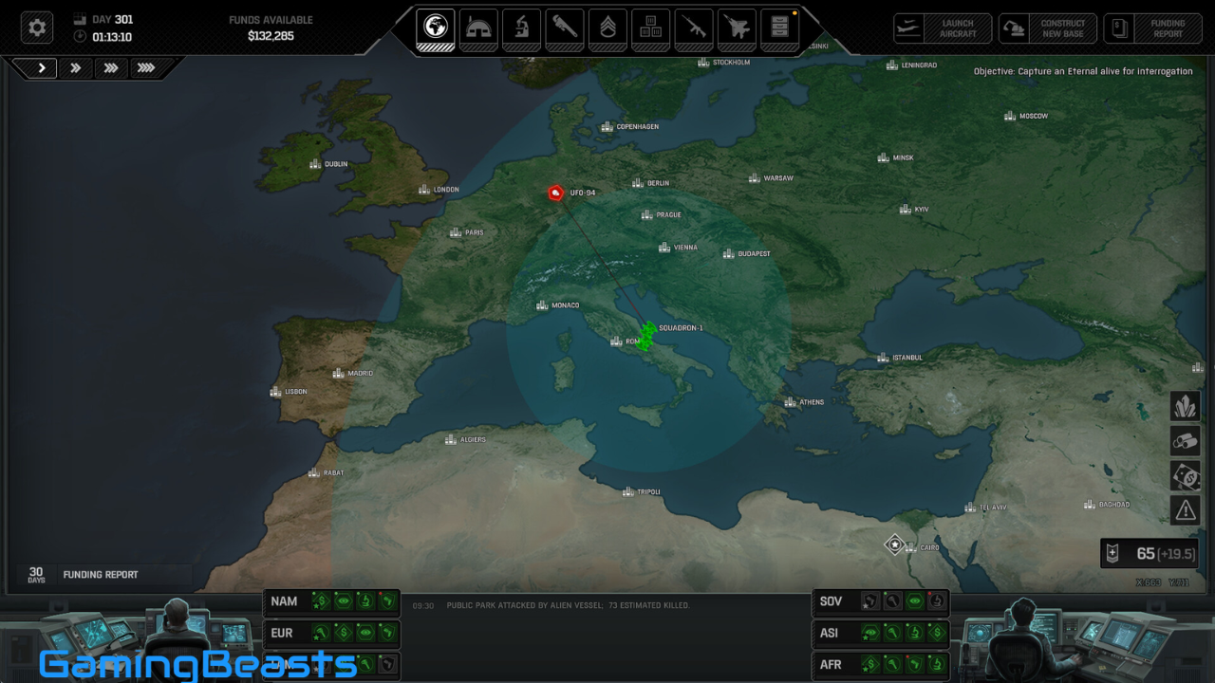Screen dimensions: 1215x683
Task: Click the AFR region wrench icon
Action: point(893,664)
